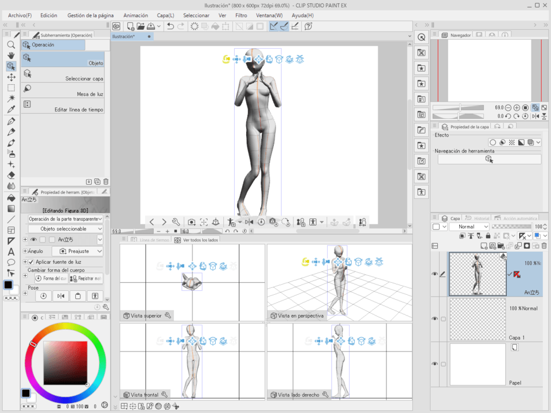
Task: Open CLIP STUDIO launcher icon
Action: [117, 26]
